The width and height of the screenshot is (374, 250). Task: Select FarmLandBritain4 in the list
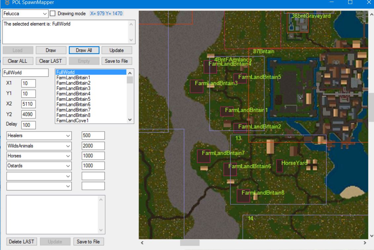91,94
